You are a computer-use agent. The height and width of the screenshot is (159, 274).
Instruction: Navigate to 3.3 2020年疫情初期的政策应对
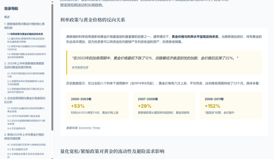(x=26, y=122)
